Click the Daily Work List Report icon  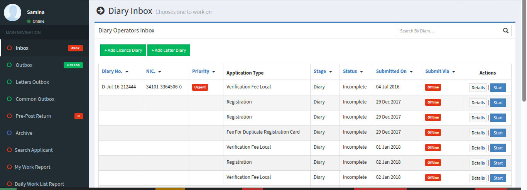pyautogui.click(x=9, y=184)
